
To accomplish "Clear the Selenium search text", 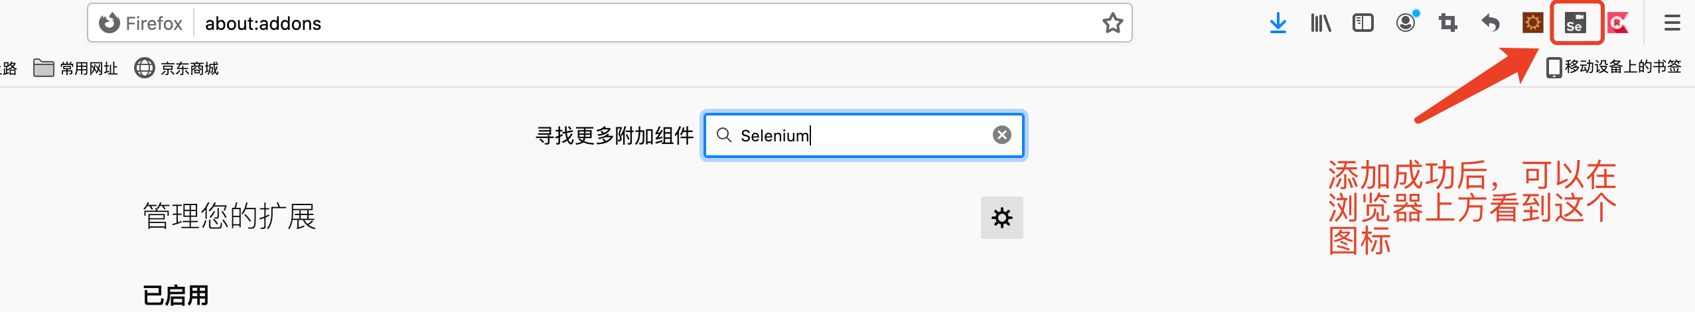I will (x=1002, y=135).
